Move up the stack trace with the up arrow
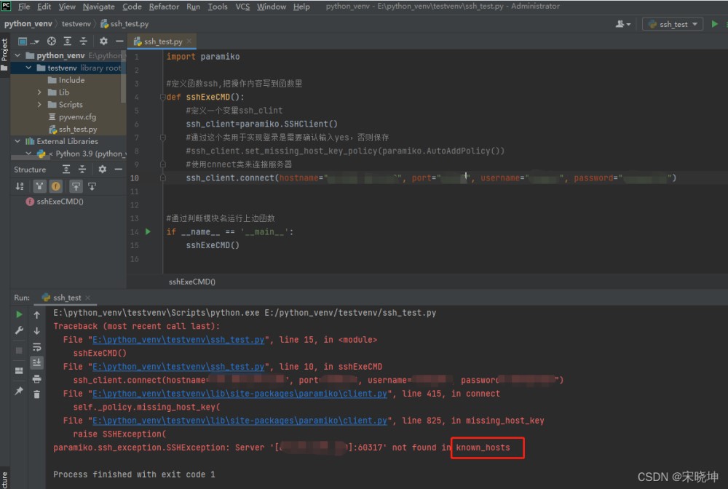Viewport: 728px width, 489px height. coord(36,315)
